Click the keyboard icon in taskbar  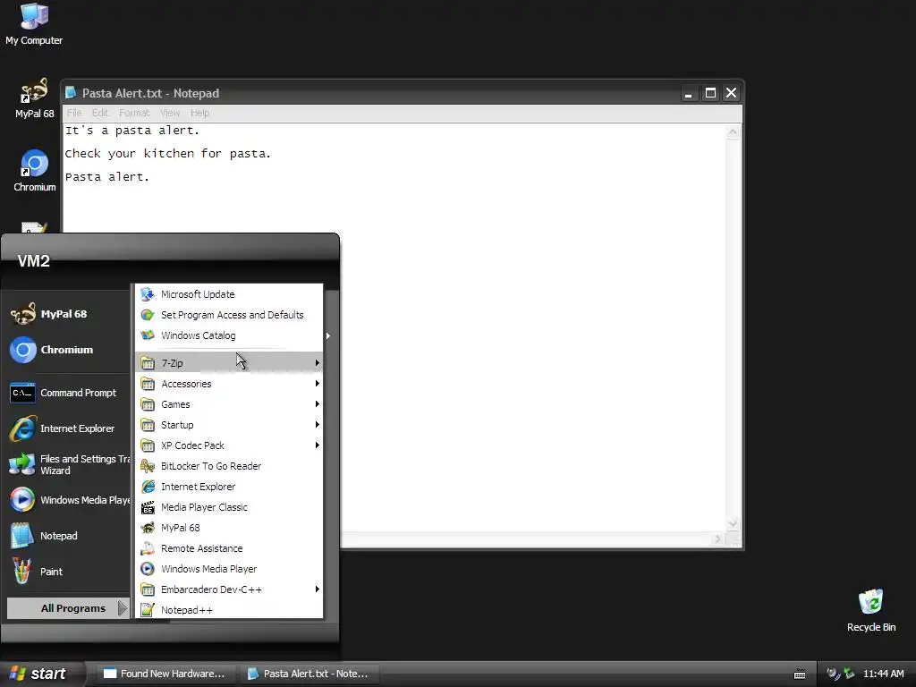point(800,674)
